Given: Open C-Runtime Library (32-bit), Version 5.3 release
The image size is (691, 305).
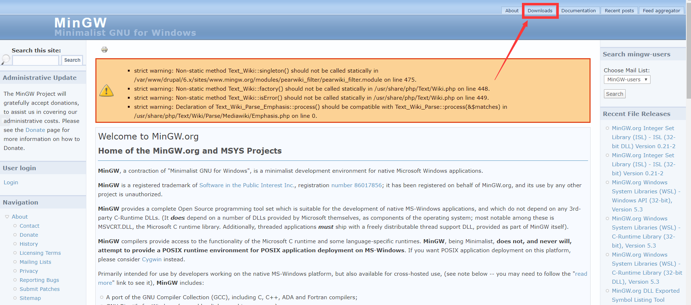Looking at the screenshot, I should click(x=646, y=232).
